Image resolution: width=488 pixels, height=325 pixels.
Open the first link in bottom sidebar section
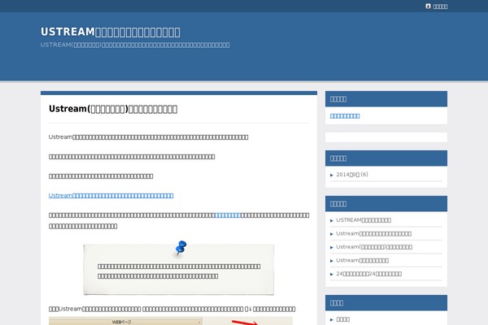click(x=343, y=319)
